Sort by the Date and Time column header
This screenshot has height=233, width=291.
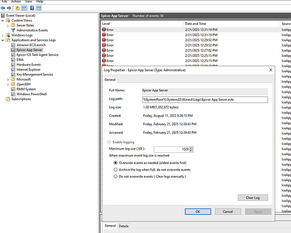click(231, 24)
